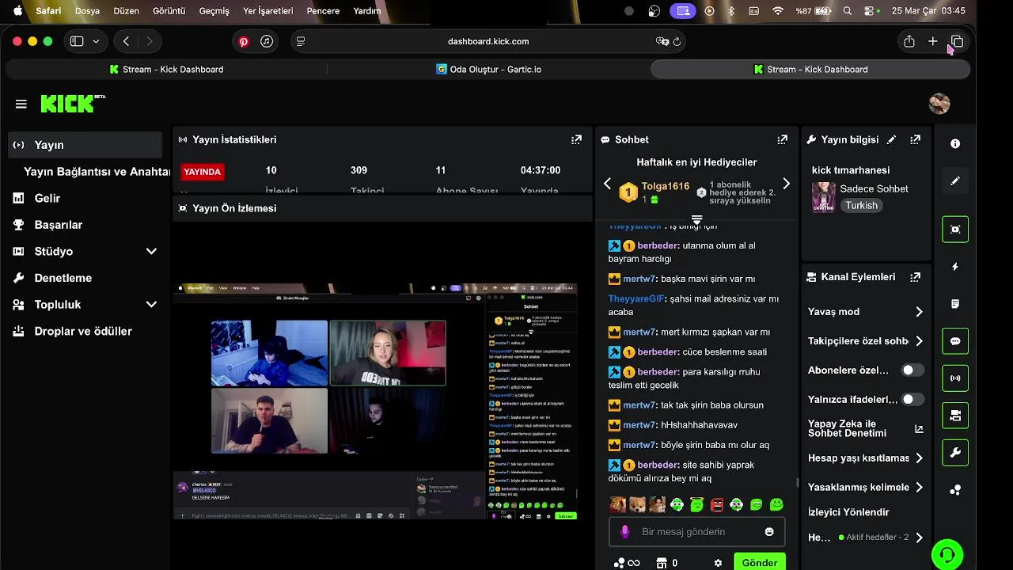The width and height of the screenshot is (1013, 570).
Task: Open a new Safari tab with plus
Action: click(x=933, y=41)
